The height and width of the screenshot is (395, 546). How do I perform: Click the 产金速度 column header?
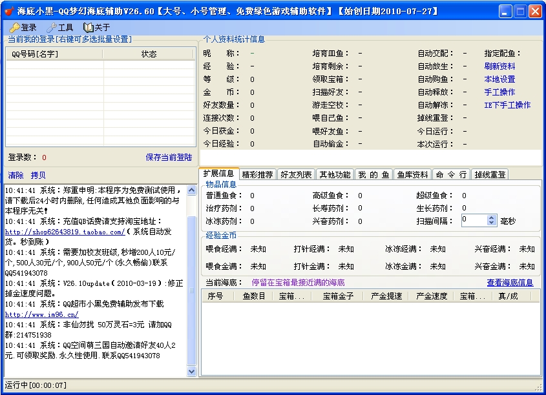point(432,296)
